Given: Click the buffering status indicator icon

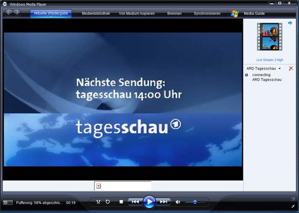Looking at the screenshot, I should [7, 203].
